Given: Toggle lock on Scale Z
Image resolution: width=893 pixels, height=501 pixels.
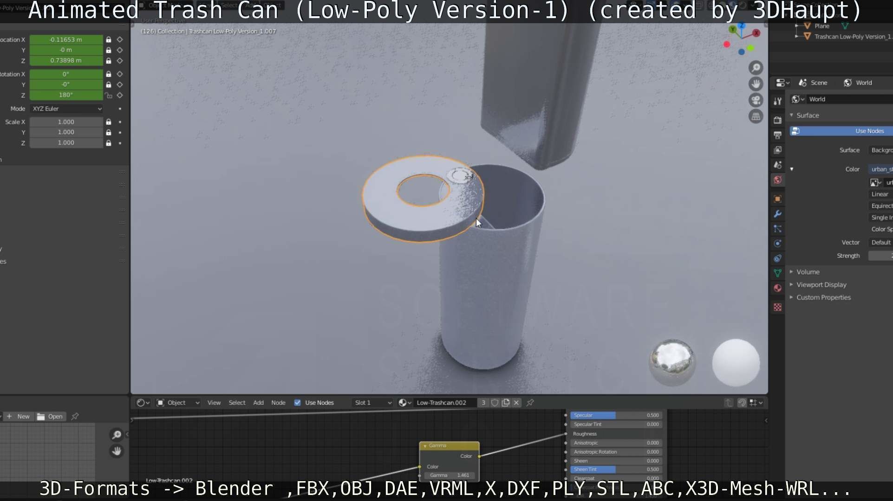Looking at the screenshot, I should 108,143.
